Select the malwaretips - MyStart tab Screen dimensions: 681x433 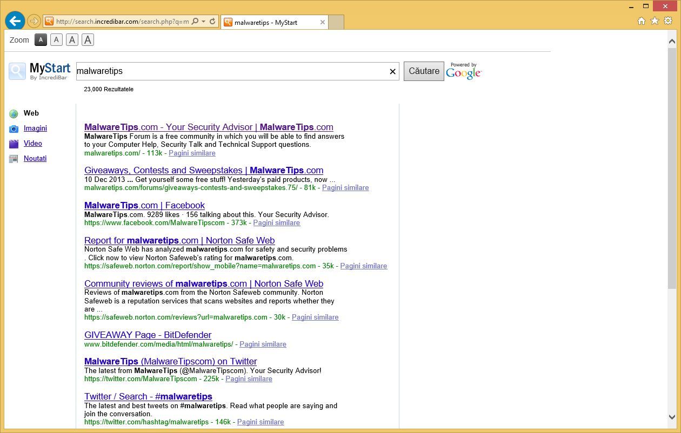click(275, 22)
